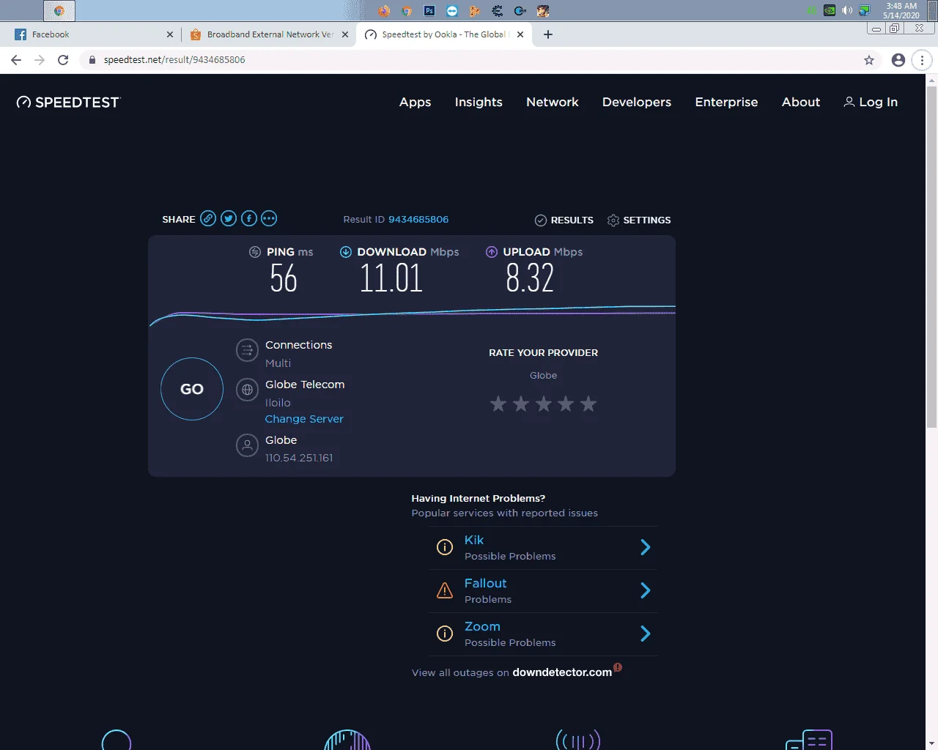Rate Globe one star (first star)

[x=498, y=404]
